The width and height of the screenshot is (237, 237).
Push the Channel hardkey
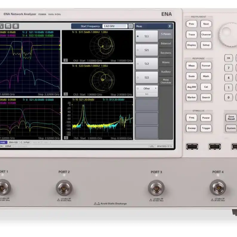point(206,35)
